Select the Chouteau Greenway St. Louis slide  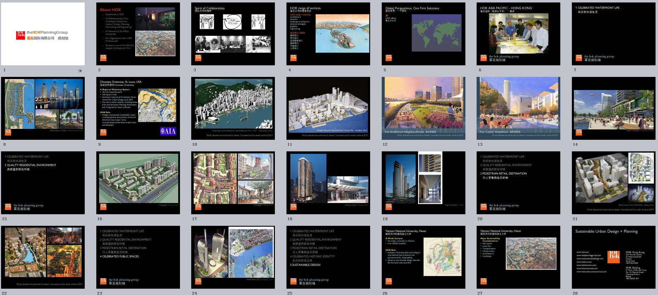pyautogui.click(x=138, y=109)
